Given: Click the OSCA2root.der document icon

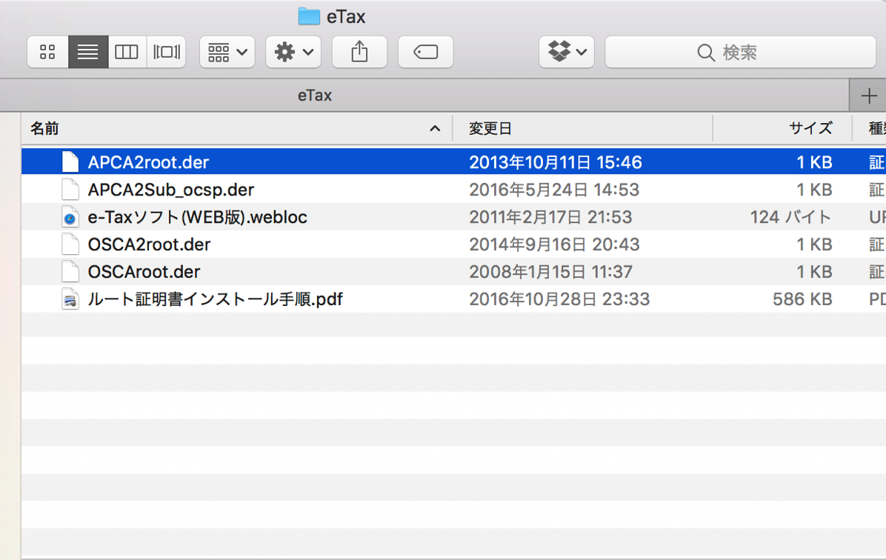Looking at the screenshot, I should 70,244.
